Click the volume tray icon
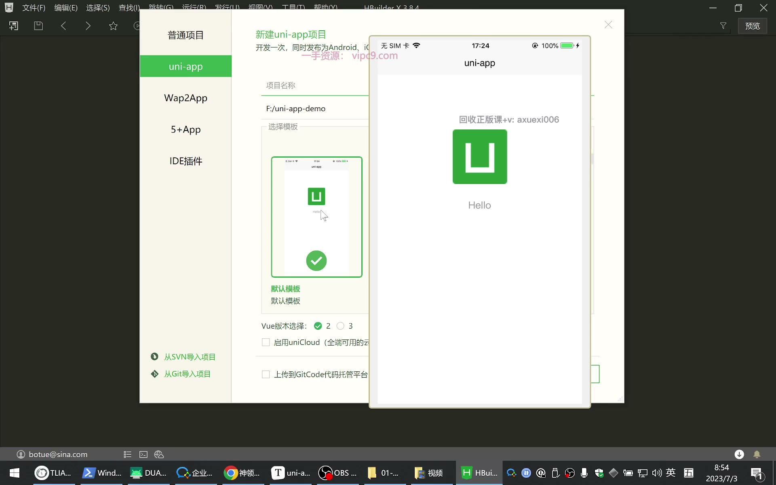This screenshot has height=485, width=776. (x=657, y=473)
